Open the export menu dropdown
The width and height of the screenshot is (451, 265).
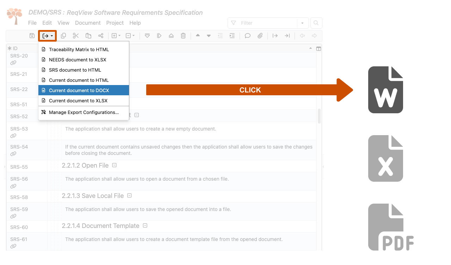(x=47, y=35)
